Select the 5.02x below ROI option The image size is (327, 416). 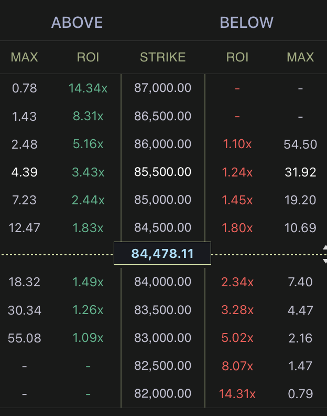click(x=237, y=338)
